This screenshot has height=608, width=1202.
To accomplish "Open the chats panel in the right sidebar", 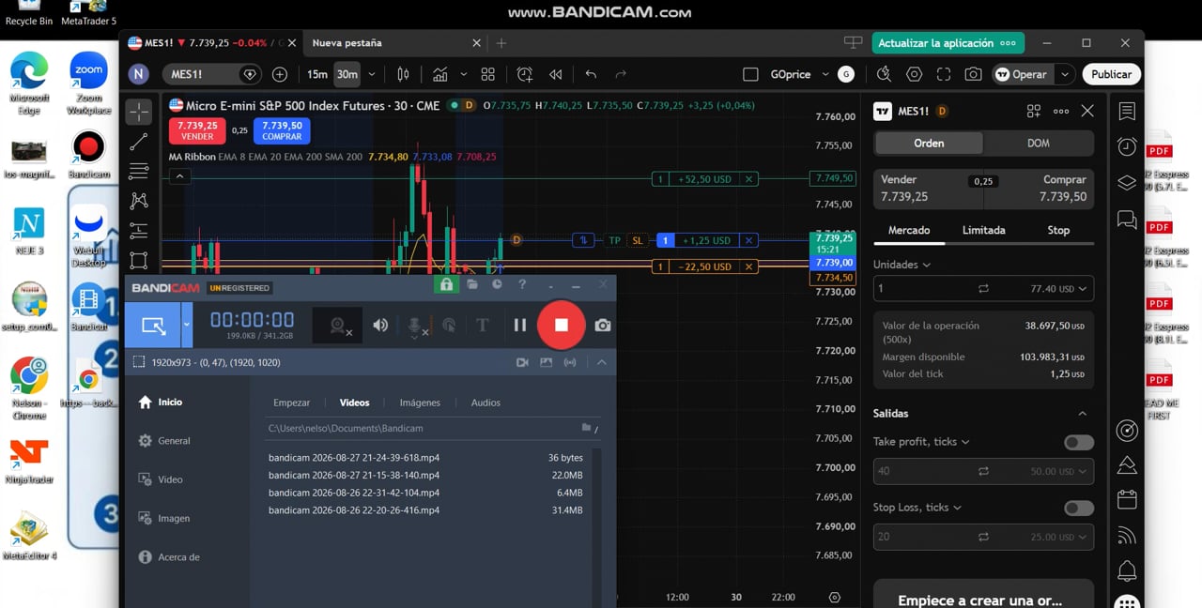I will [x=1127, y=220].
